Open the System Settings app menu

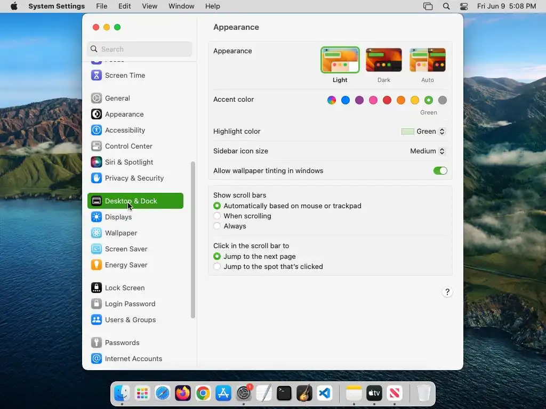(57, 6)
